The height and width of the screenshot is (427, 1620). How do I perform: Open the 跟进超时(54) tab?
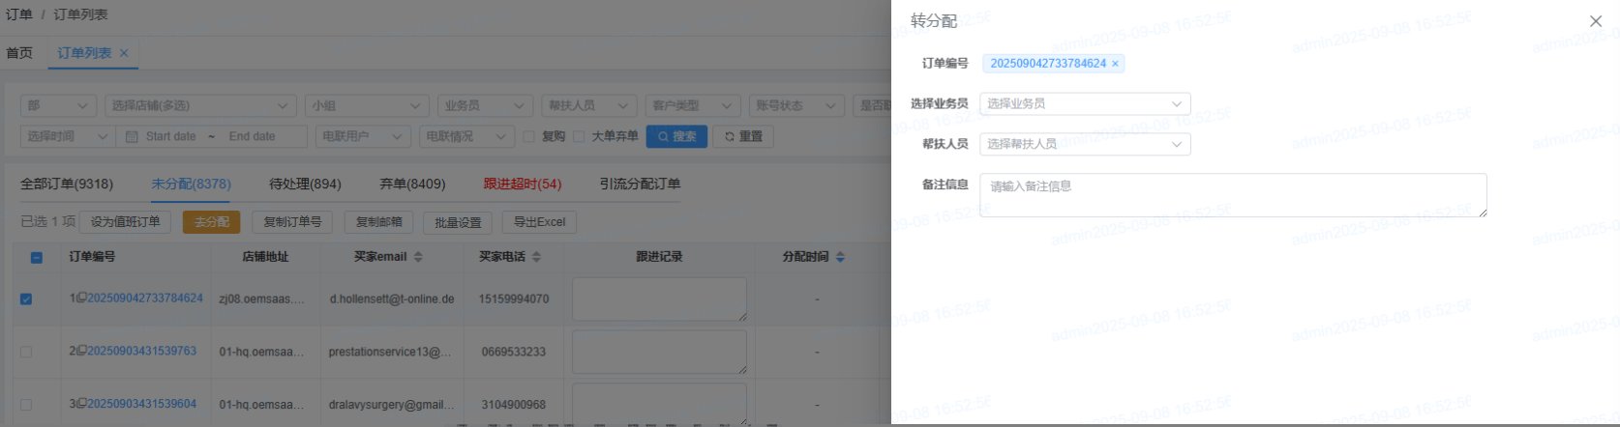click(x=522, y=184)
